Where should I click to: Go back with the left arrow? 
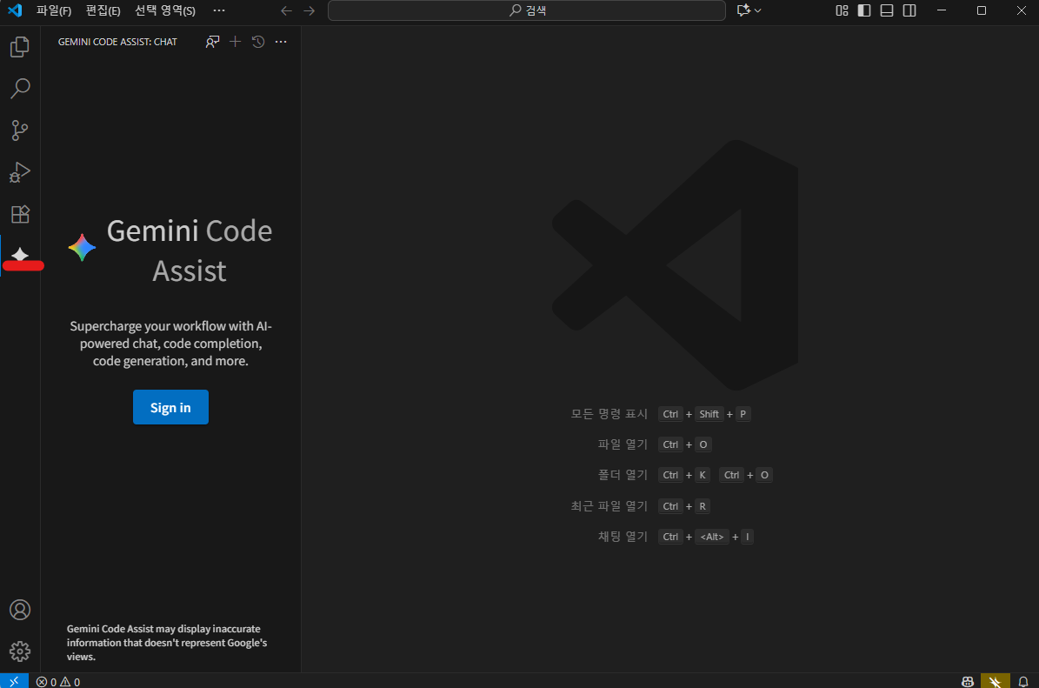point(286,10)
